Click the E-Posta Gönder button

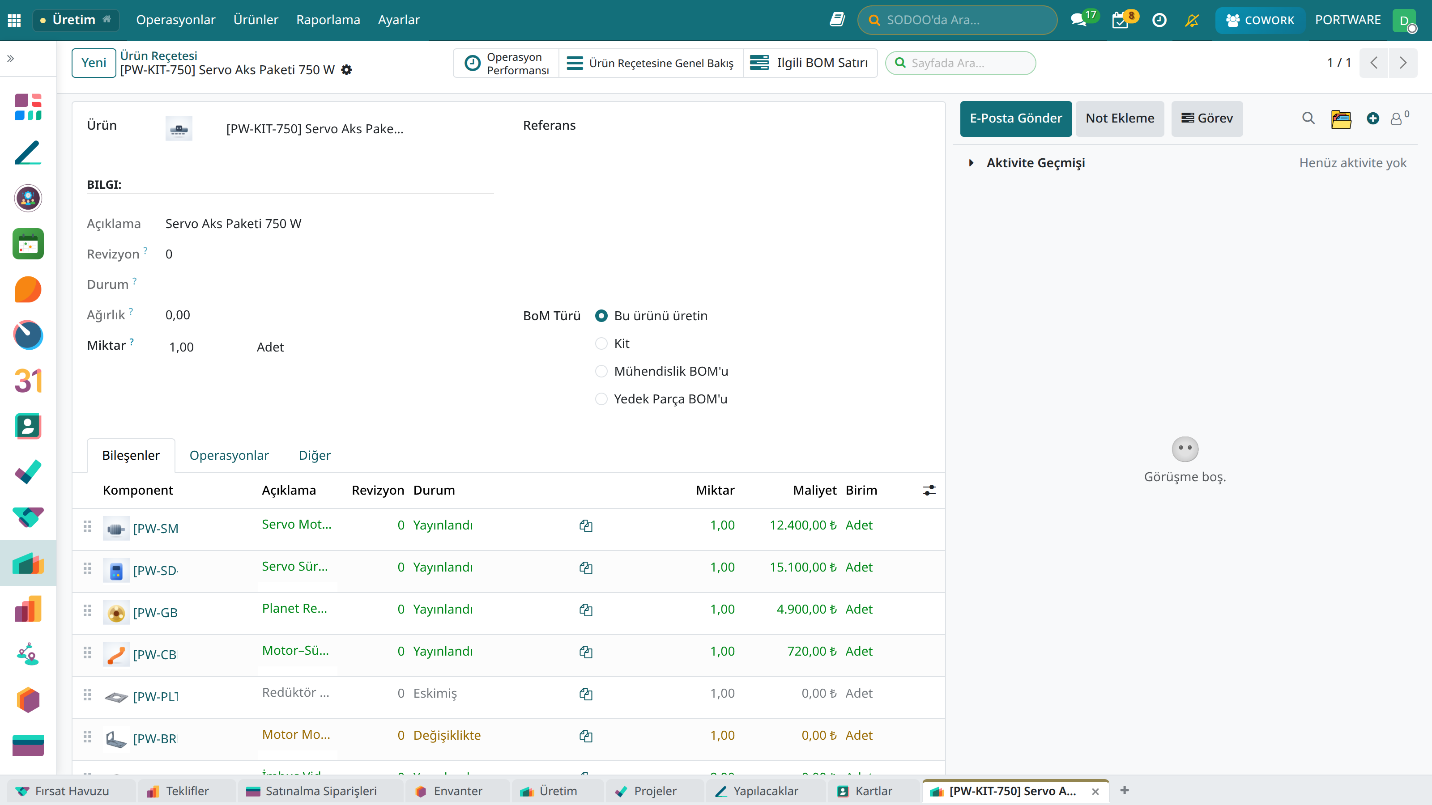pos(1016,119)
